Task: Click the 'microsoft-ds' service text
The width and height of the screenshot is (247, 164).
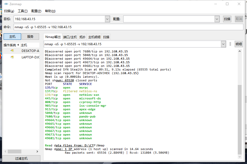Action: 90,98
